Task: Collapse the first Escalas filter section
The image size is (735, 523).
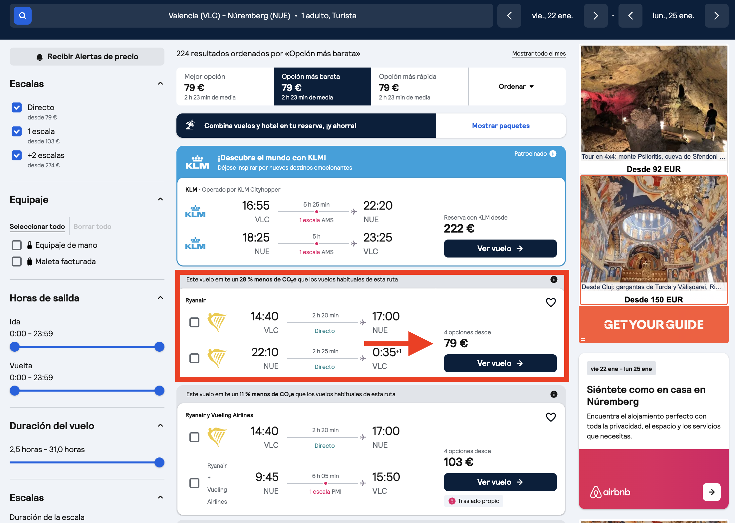Action: (x=160, y=84)
